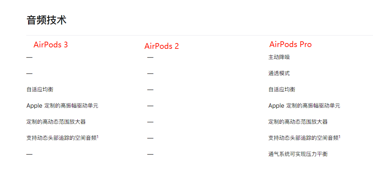
Task: Click 自适应均衡 under AirPods 3
Action: click(x=40, y=90)
